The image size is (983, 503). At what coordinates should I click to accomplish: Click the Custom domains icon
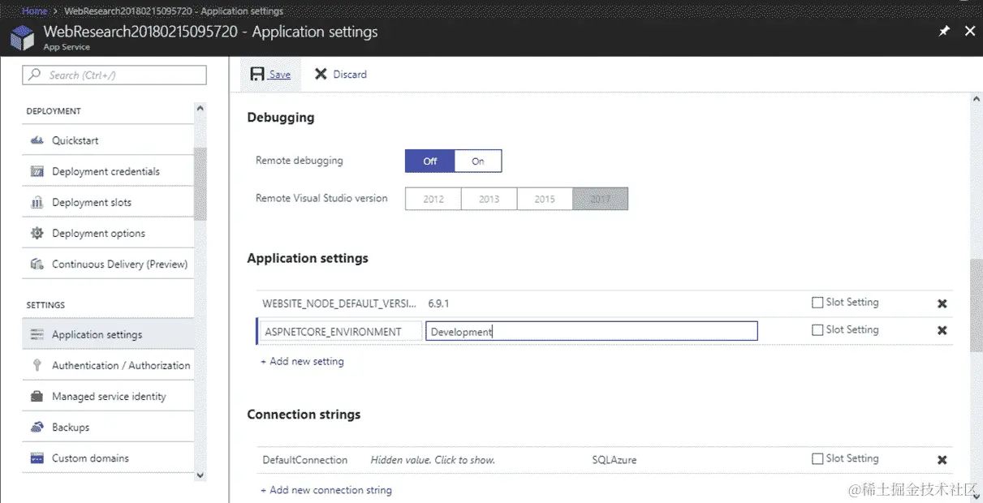37,458
